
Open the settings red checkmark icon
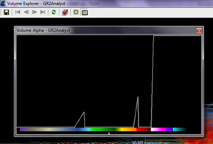pyautogui.click(x=65, y=12)
